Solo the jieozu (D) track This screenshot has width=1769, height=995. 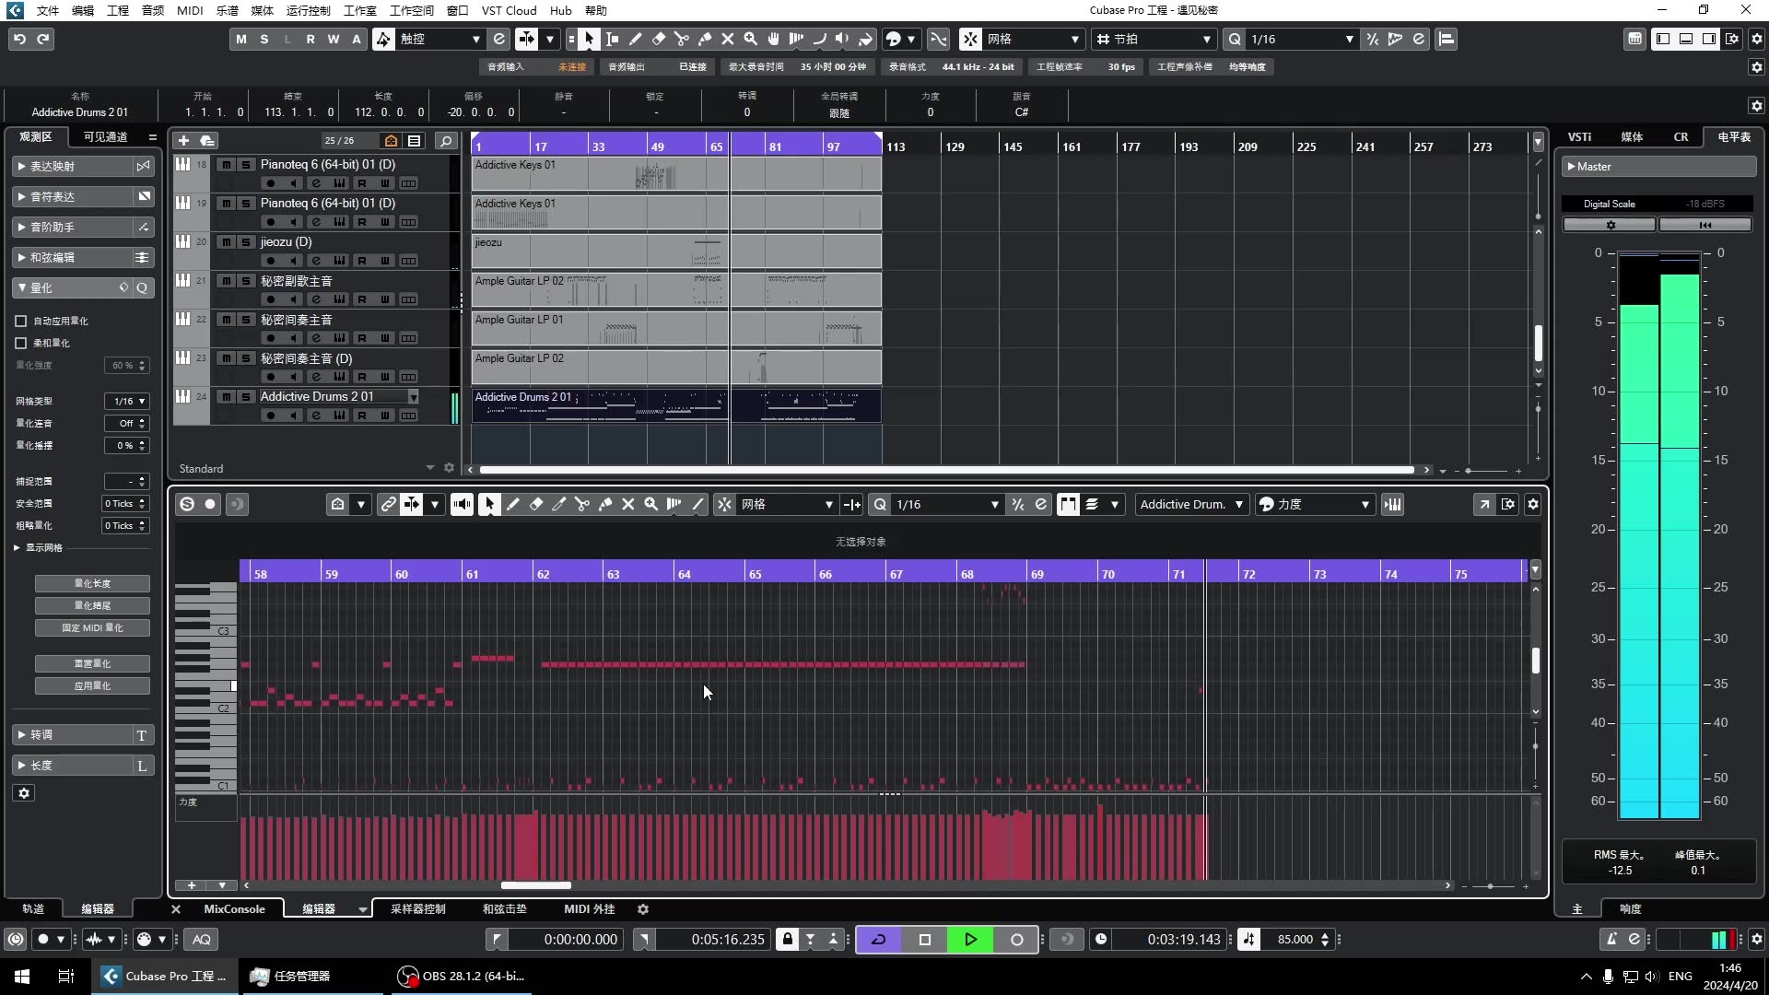tap(246, 242)
